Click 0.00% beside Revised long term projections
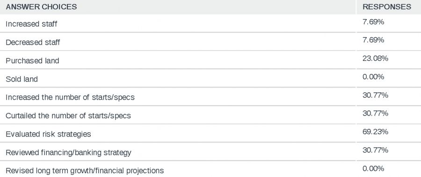Screen dimensions: 421x177 coord(373,169)
